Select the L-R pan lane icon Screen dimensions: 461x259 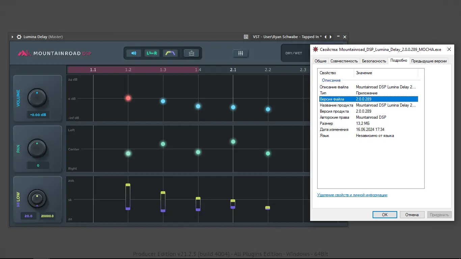click(152, 53)
